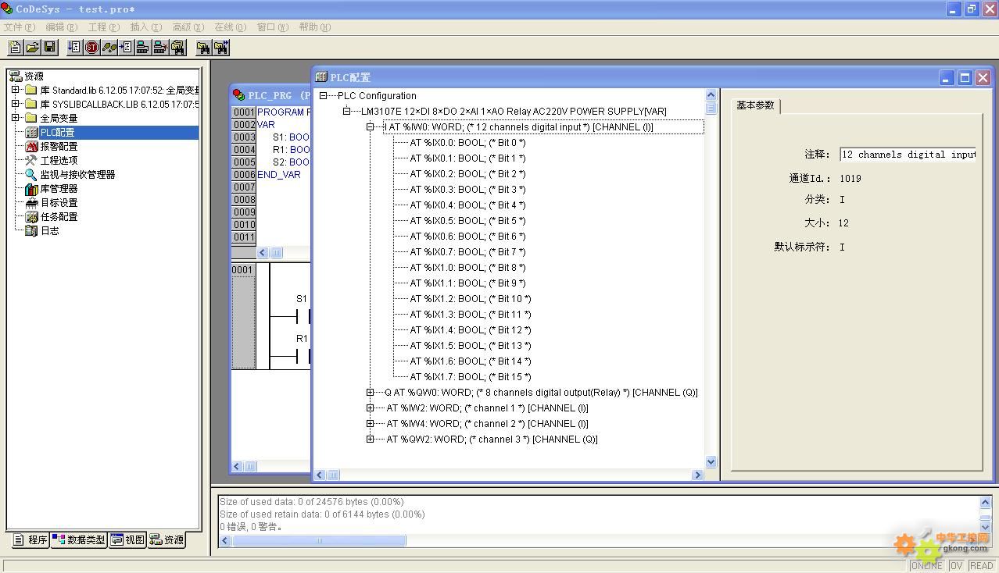Switch to the 数据类型 tab
Image resolution: width=999 pixels, height=573 pixels.
(79, 539)
